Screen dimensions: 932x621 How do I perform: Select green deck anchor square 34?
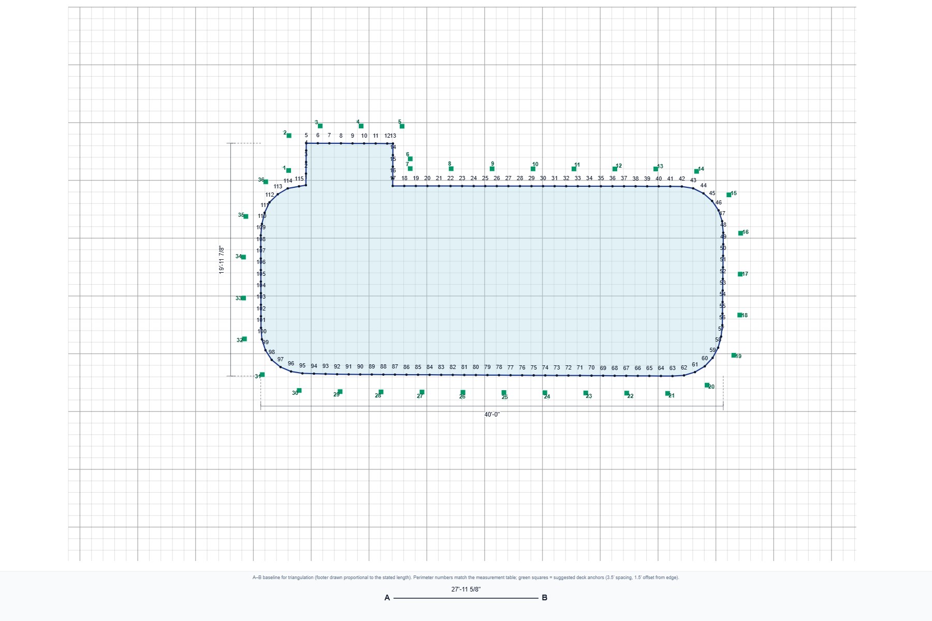(x=243, y=257)
